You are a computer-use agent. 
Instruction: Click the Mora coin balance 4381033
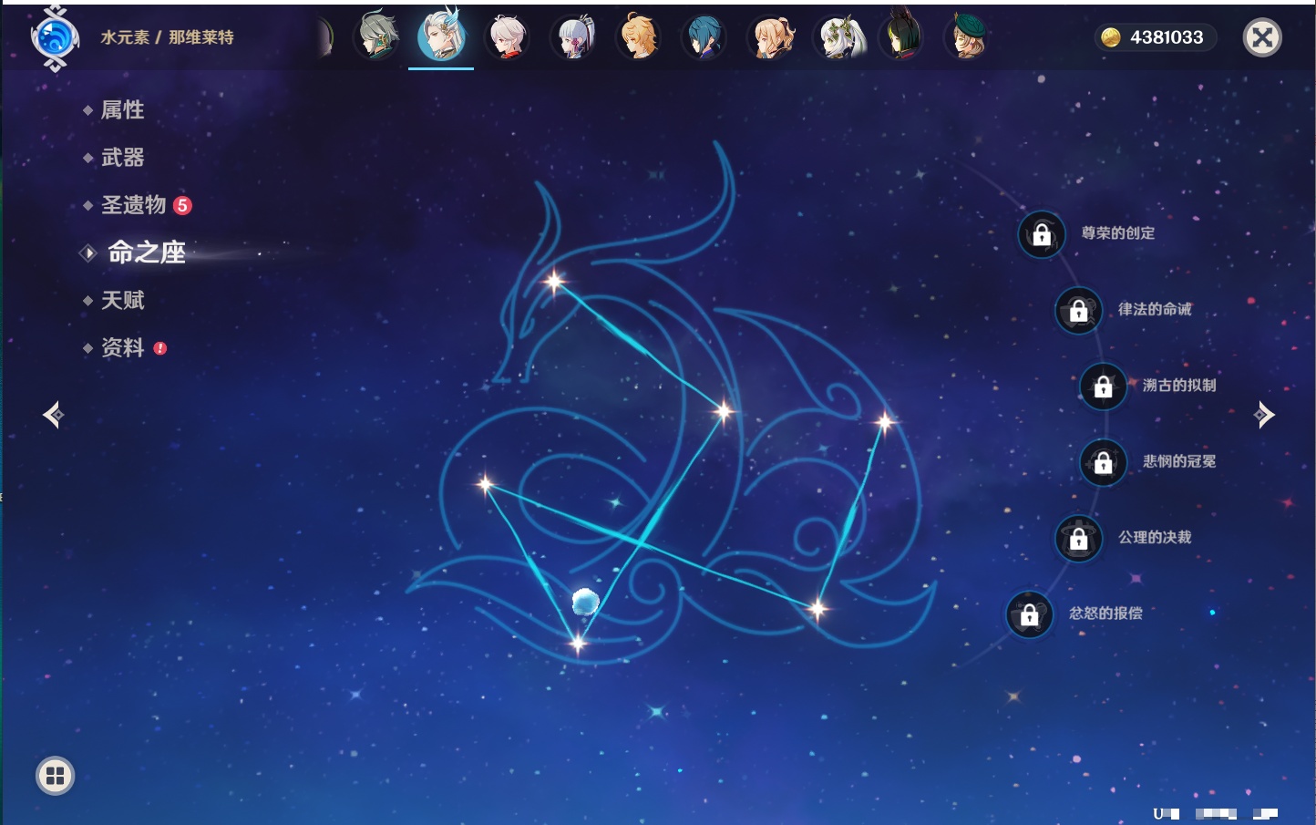[x=1155, y=37]
